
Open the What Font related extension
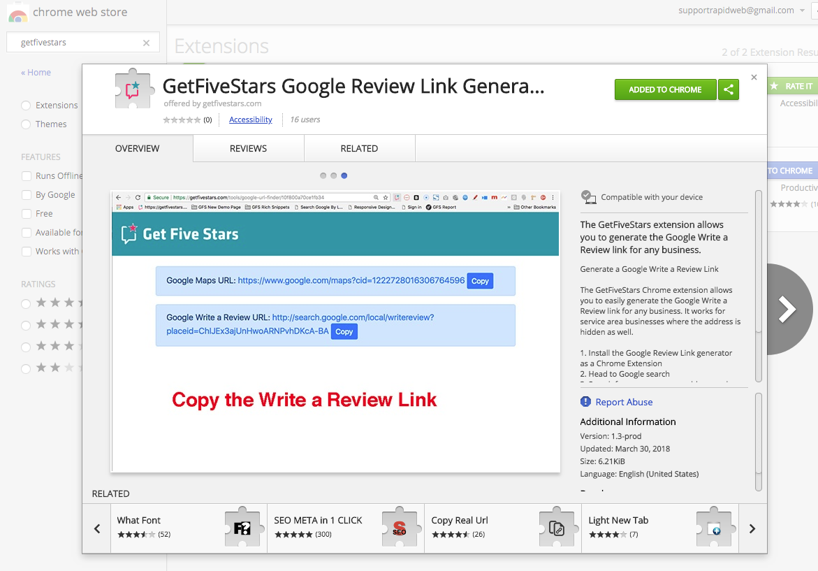[x=189, y=528]
